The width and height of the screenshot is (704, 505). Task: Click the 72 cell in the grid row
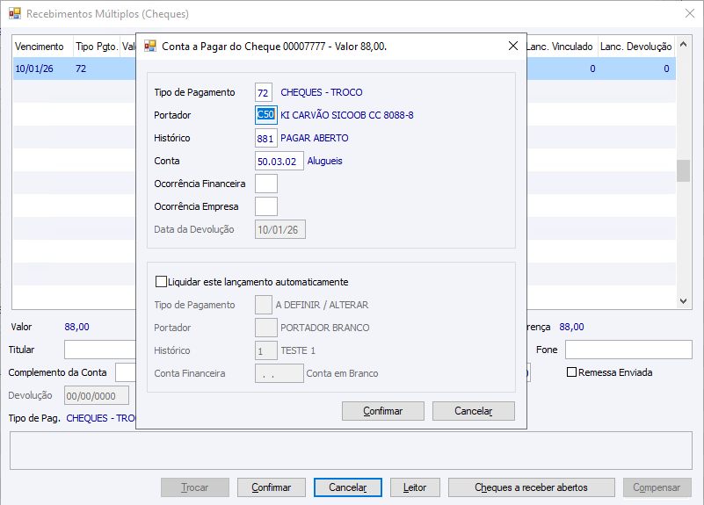(97, 69)
